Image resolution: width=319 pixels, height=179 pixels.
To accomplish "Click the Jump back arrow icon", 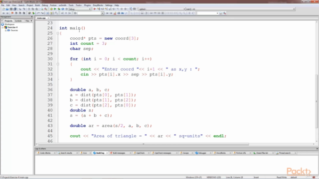I will click(3, 13).
